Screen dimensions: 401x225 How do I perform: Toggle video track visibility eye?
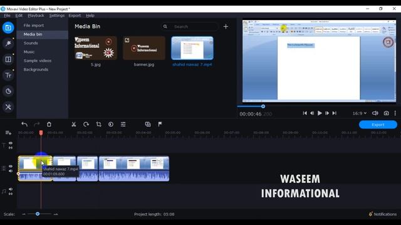11,166
